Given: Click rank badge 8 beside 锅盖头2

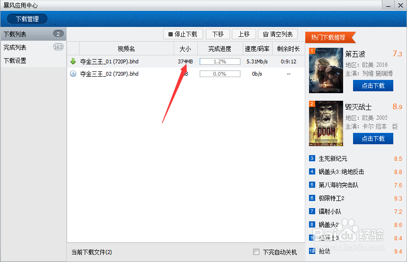Looking at the screenshot, I should click(312, 224).
